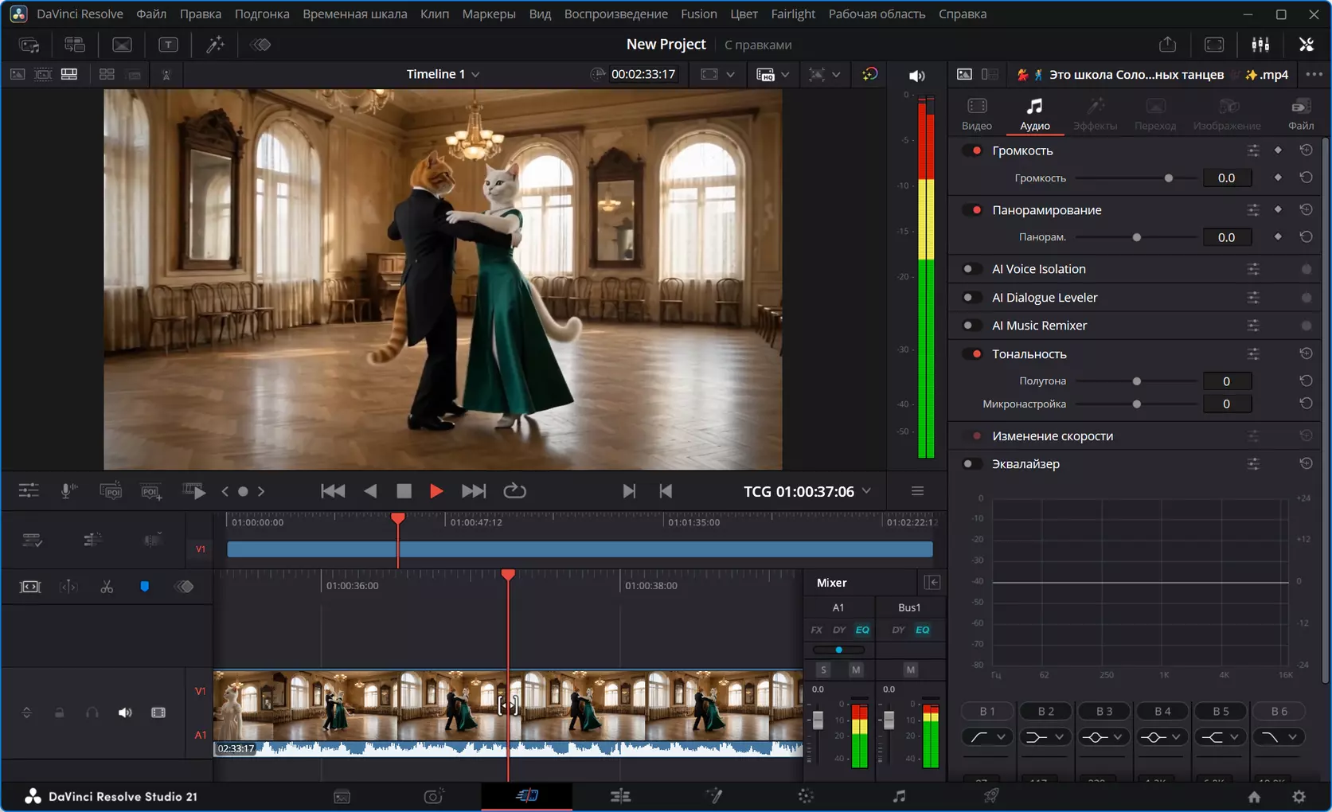Toggle the Loop playback icon

[x=514, y=491]
